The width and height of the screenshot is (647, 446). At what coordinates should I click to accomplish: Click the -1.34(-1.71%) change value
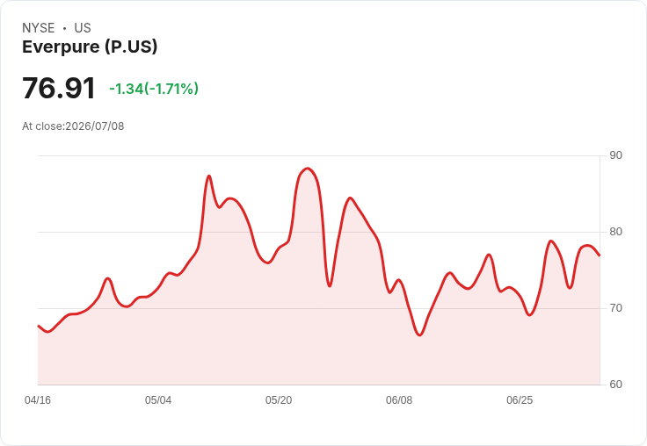click(x=154, y=89)
